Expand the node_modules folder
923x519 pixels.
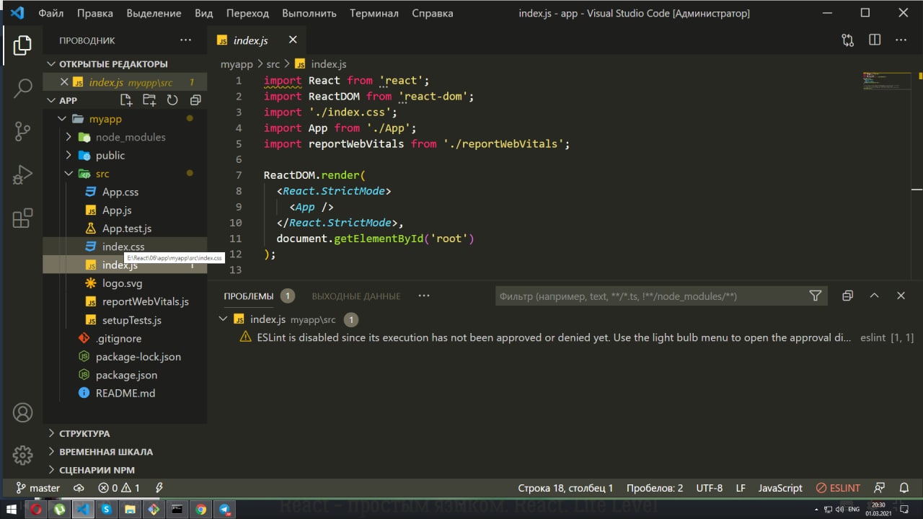tap(125, 137)
